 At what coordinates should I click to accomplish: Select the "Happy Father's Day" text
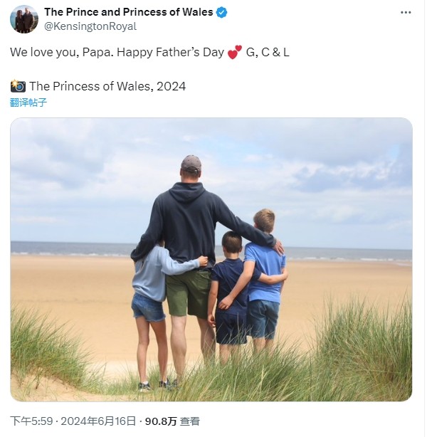[x=170, y=52]
